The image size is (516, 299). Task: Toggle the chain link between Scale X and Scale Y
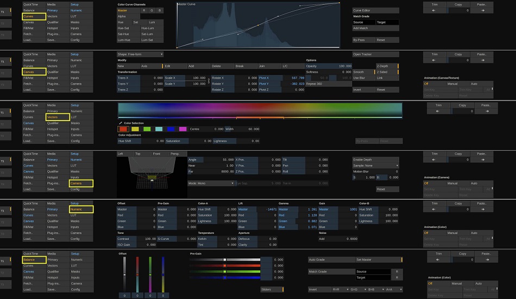tap(209, 81)
